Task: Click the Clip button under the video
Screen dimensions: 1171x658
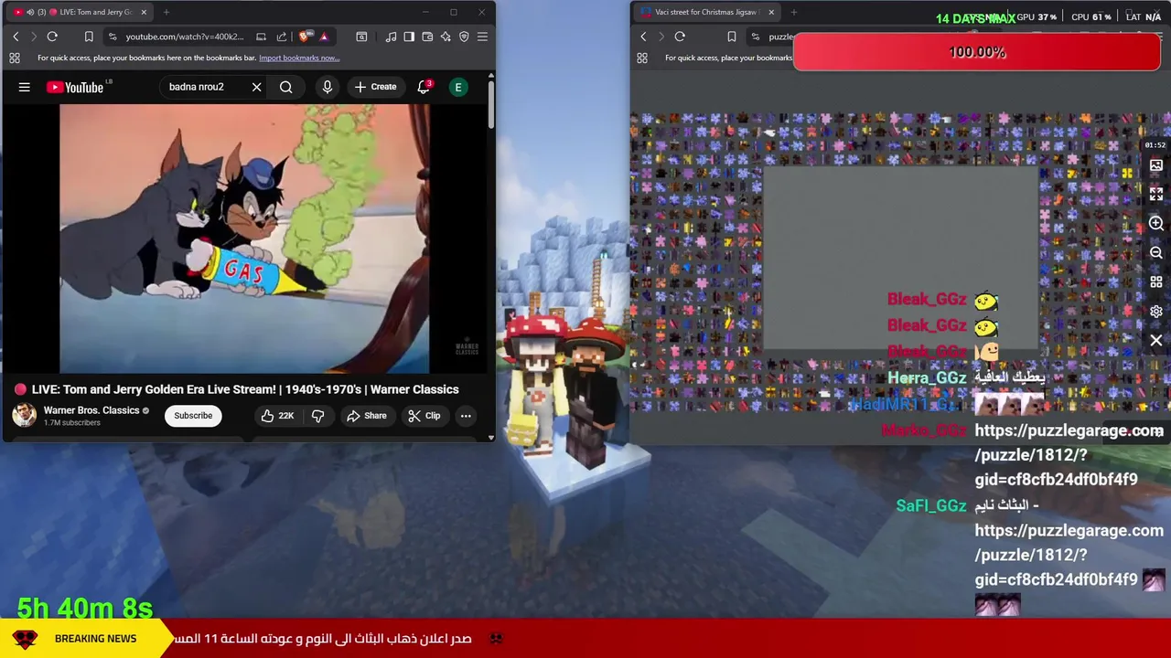Action: [424, 416]
